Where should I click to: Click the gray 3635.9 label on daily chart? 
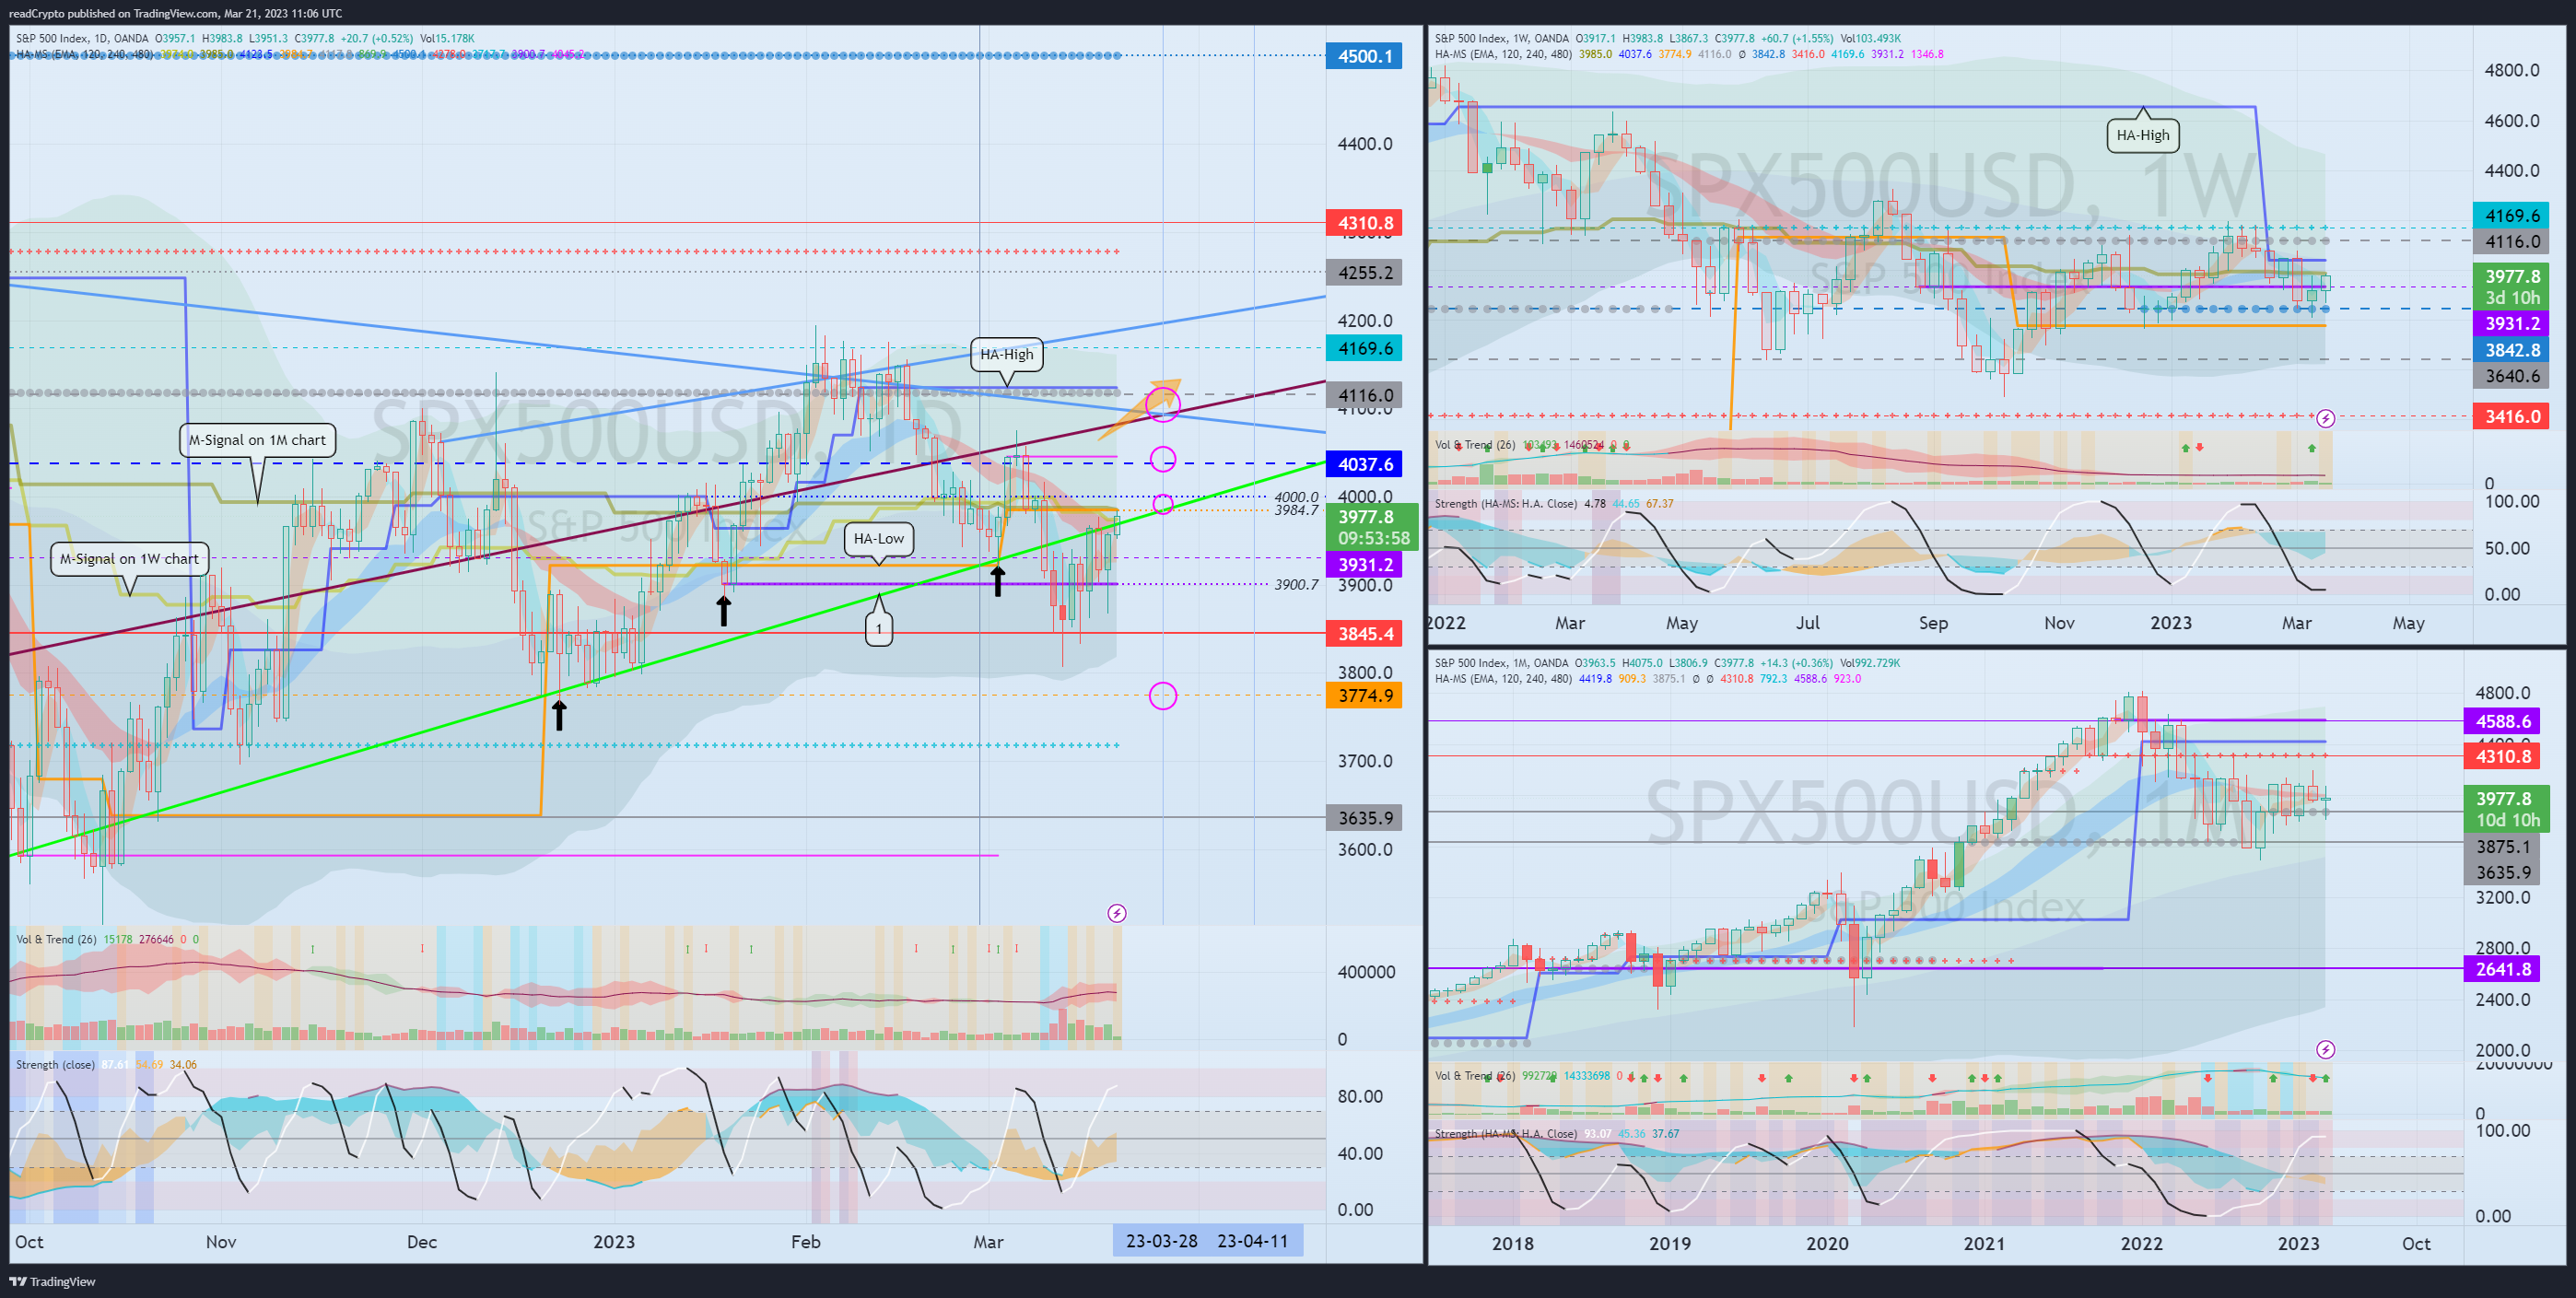1365,818
